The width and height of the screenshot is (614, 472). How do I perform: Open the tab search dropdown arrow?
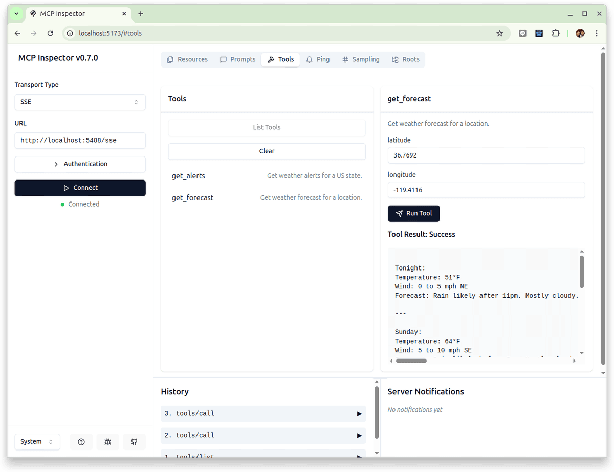[16, 14]
